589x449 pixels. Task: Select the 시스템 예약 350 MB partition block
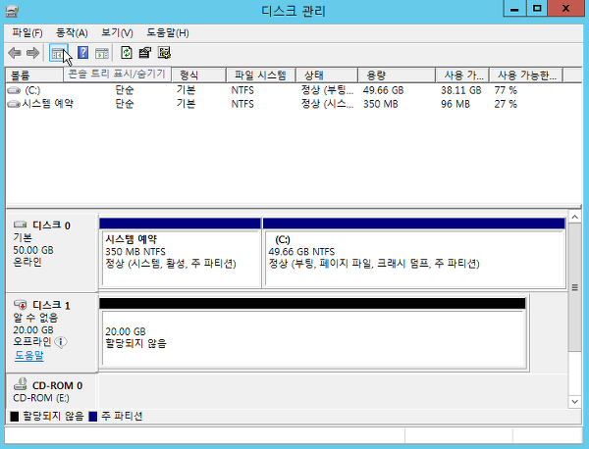(x=181, y=253)
